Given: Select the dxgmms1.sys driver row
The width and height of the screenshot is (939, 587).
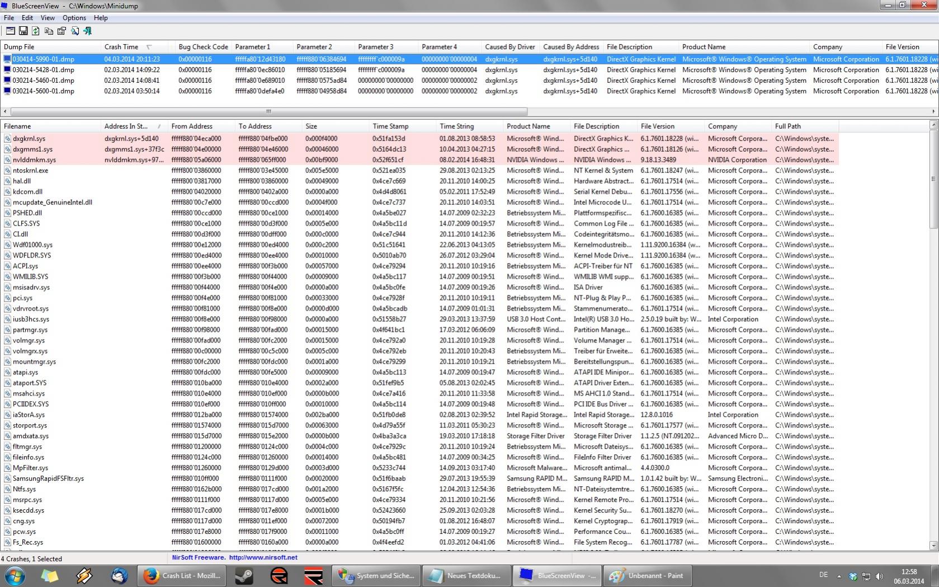Looking at the screenshot, I should [419, 149].
